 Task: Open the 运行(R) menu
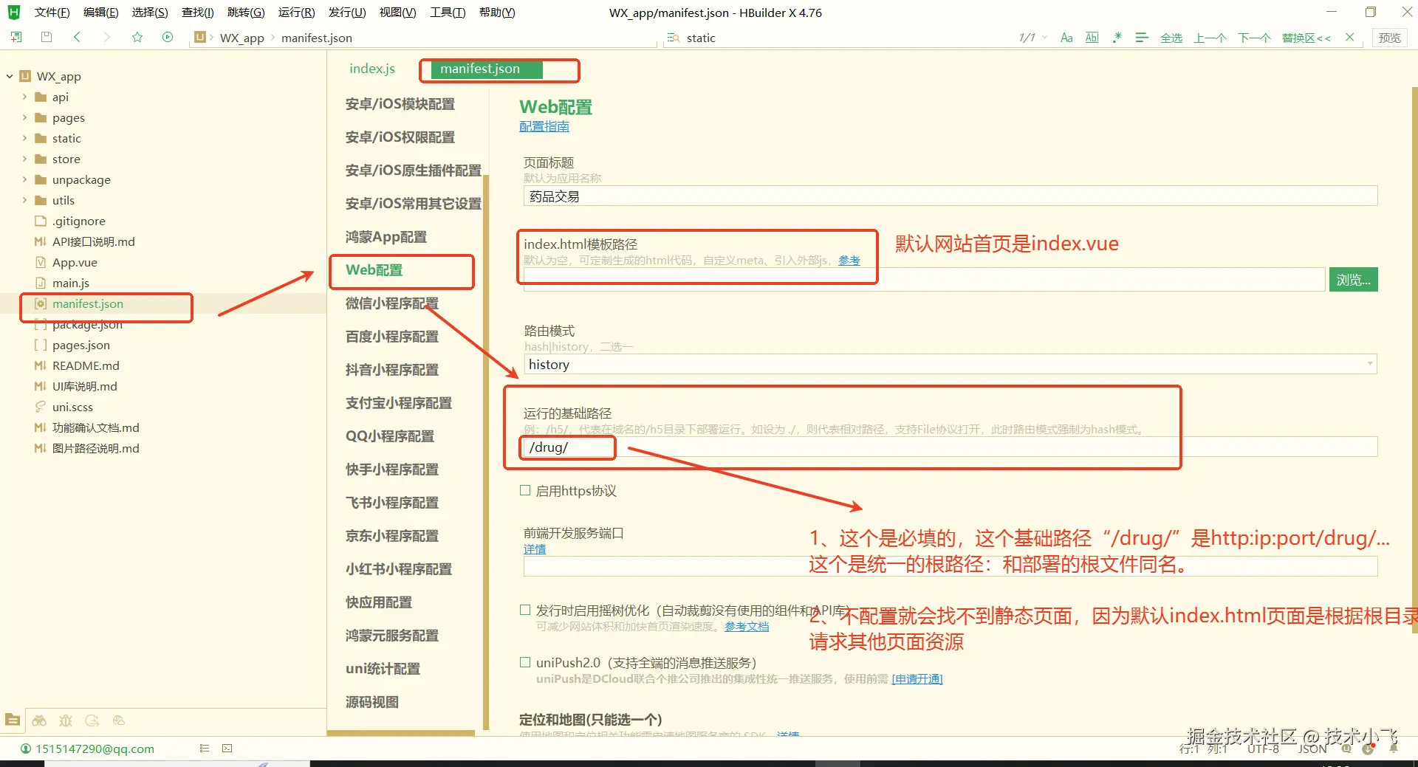[296, 13]
